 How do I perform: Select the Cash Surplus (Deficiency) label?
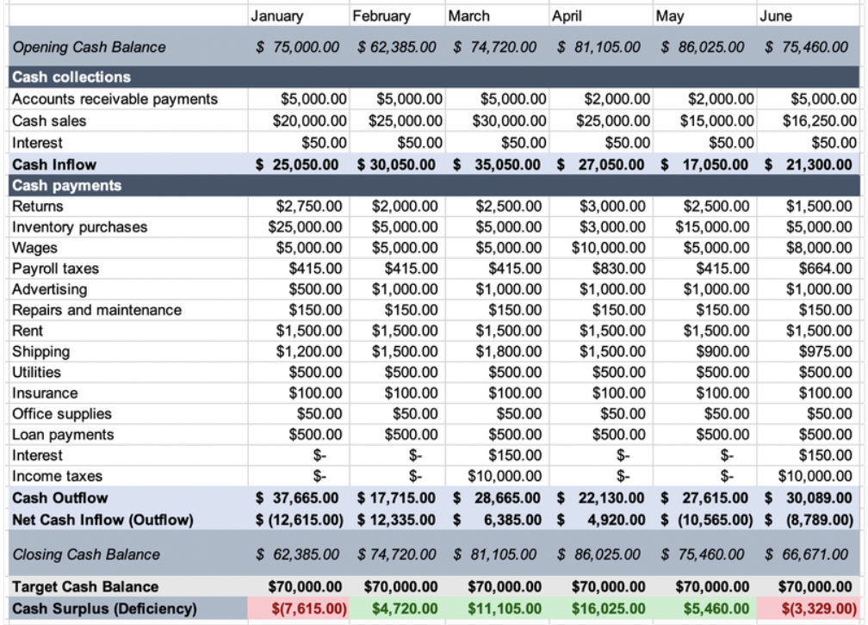tap(105, 609)
